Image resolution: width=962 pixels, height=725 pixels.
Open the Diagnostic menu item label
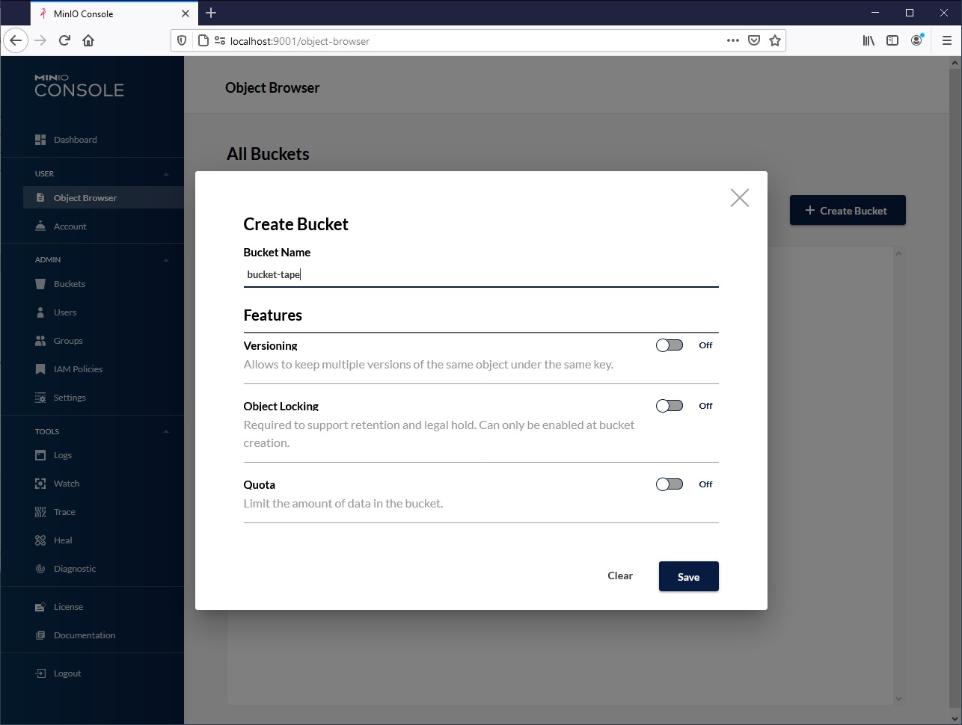75,569
